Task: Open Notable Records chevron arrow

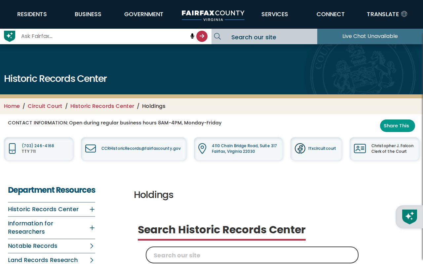Action: (92, 246)
